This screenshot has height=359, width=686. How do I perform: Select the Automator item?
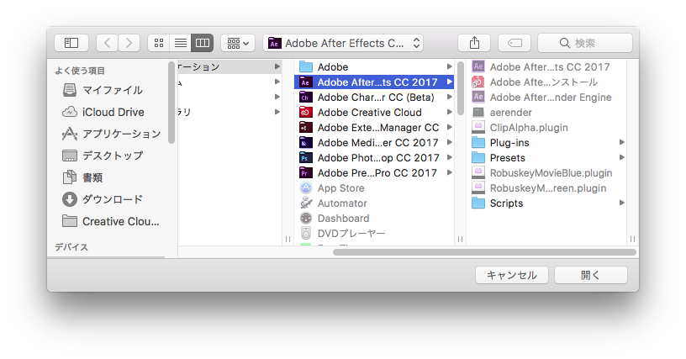[x=374, y=203]
